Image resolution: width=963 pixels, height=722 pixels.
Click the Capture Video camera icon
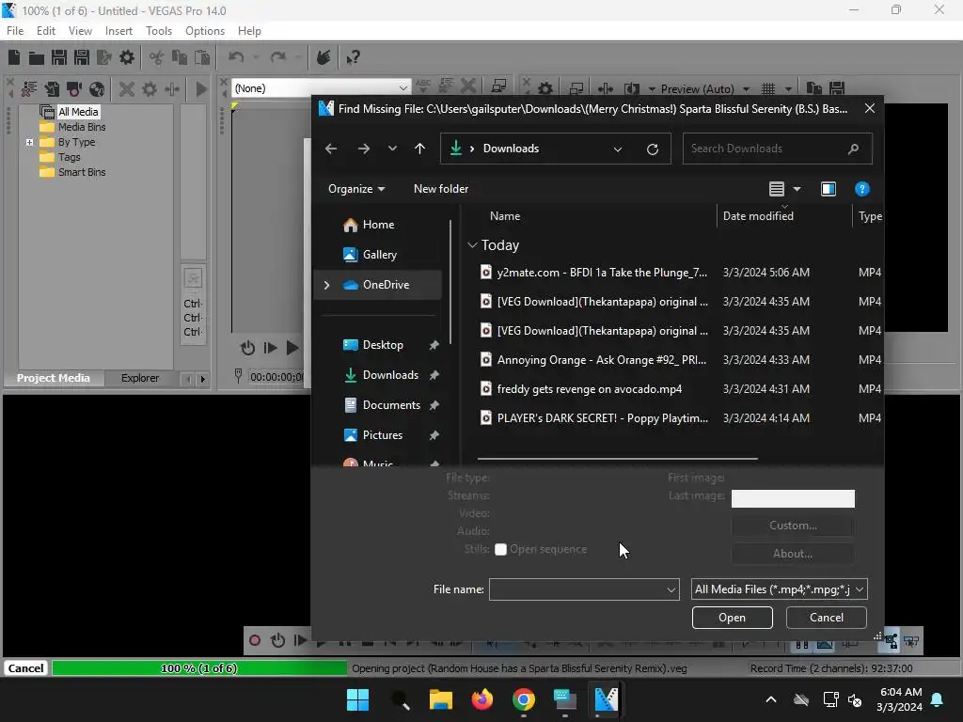(x=74, y=89)
